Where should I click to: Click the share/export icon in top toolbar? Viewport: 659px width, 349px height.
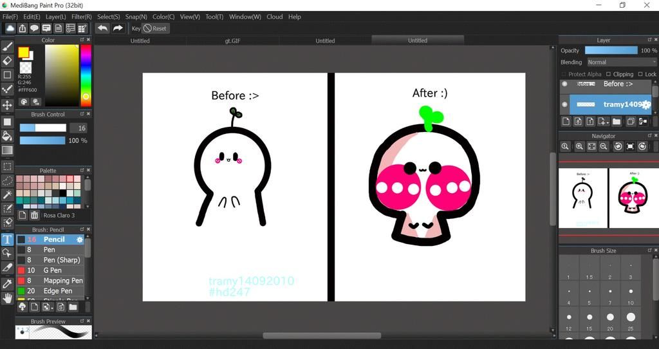tap(23, 28)
